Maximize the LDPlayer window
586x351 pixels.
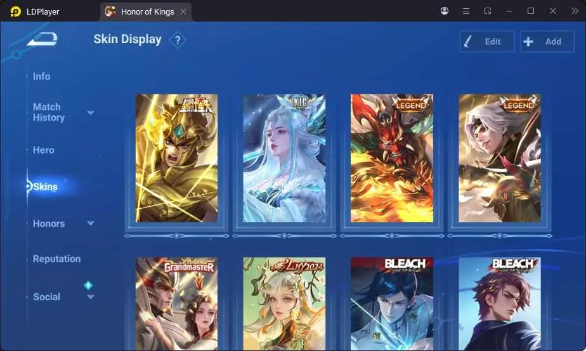[x=531, y=11]
